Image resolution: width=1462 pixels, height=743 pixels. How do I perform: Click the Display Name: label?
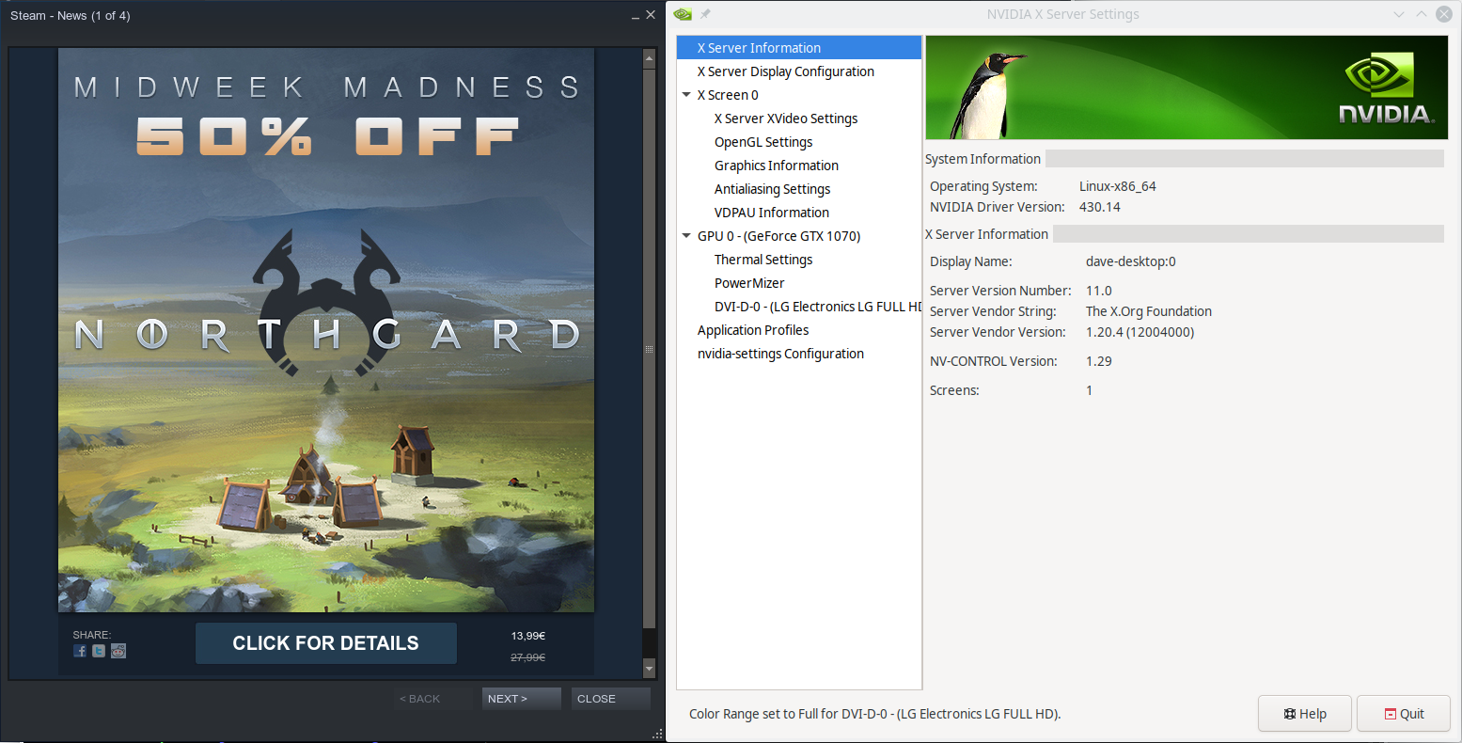tap(971, 261)
